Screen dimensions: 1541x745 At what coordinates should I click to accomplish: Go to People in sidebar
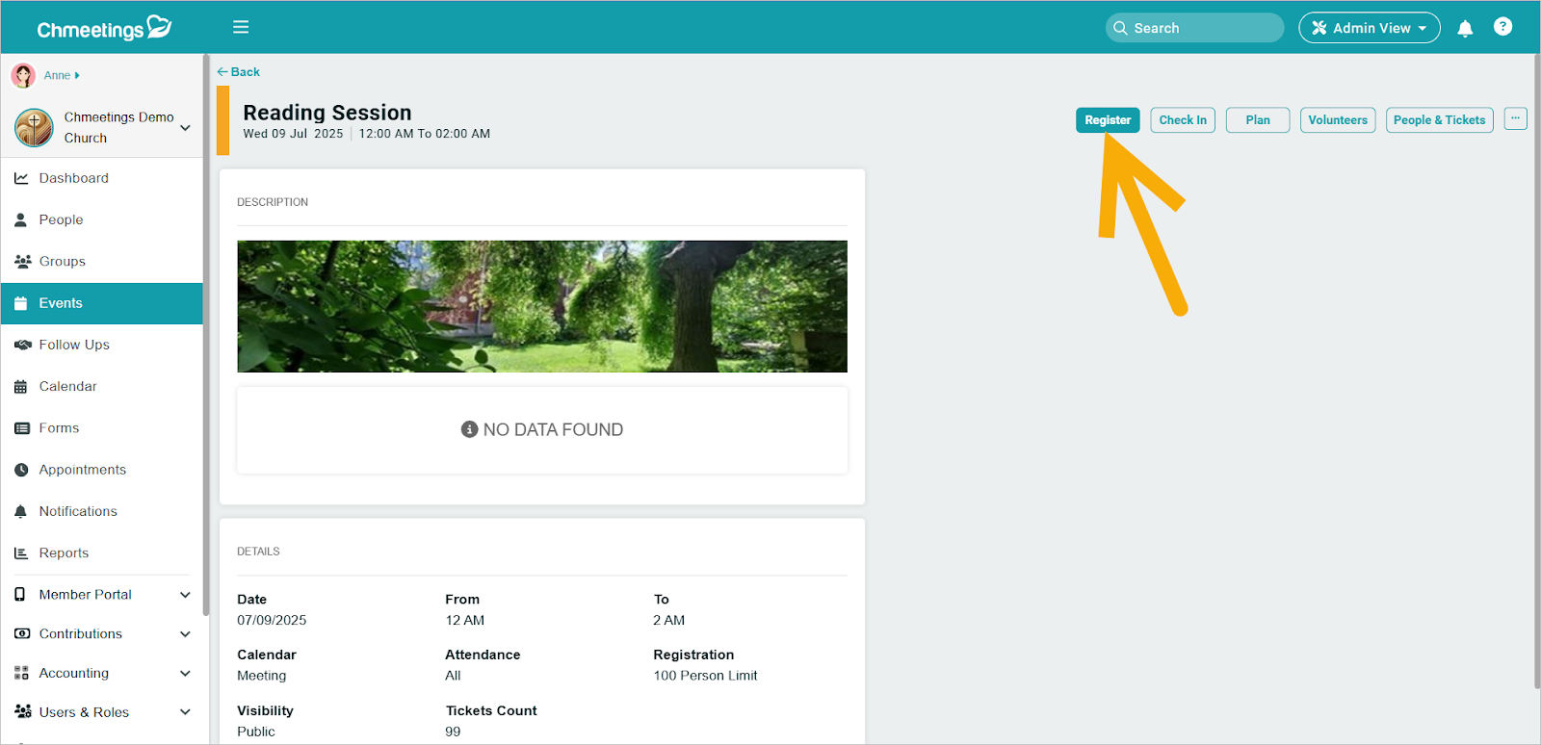pyautogui.click(x=102, y=219)
